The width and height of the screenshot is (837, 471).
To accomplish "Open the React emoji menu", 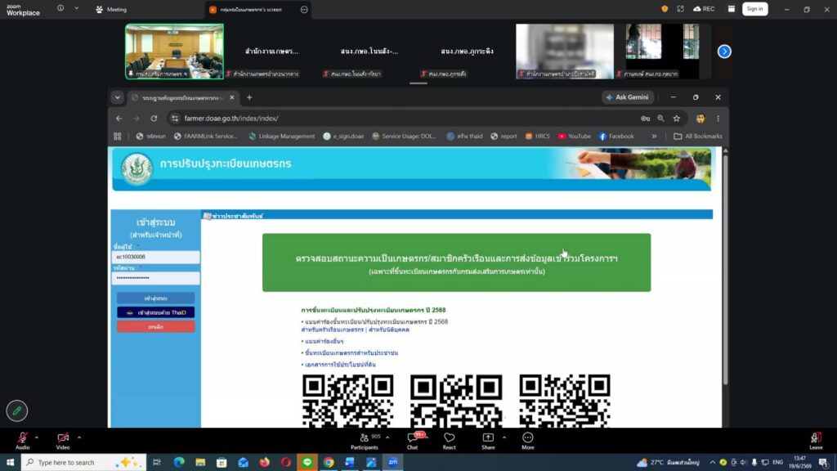I will tap(449, 441).
